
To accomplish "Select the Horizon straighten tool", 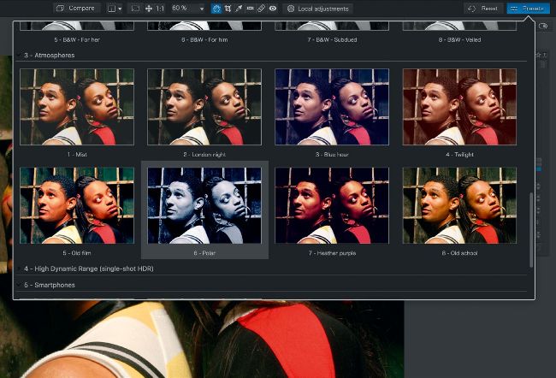I will 250,8.
